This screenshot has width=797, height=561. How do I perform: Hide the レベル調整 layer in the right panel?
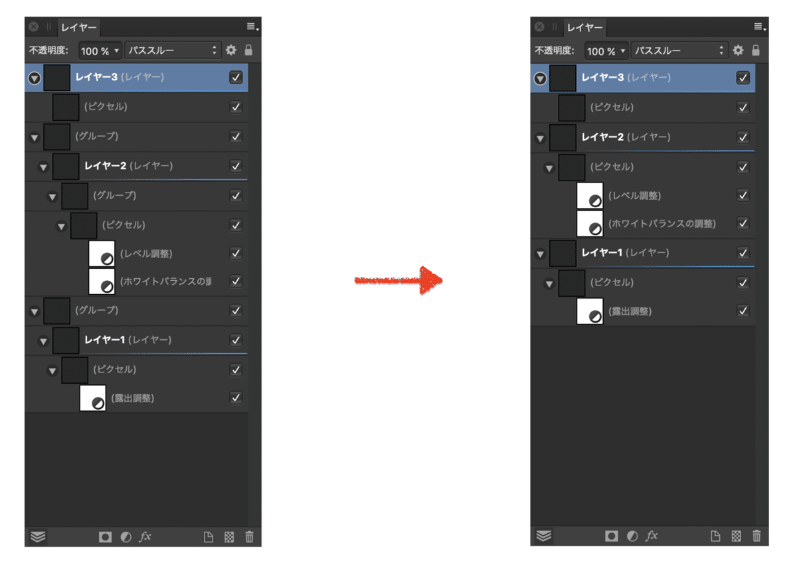coord(743,195)
